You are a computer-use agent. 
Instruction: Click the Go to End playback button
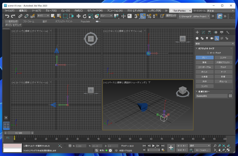(163, 146)
